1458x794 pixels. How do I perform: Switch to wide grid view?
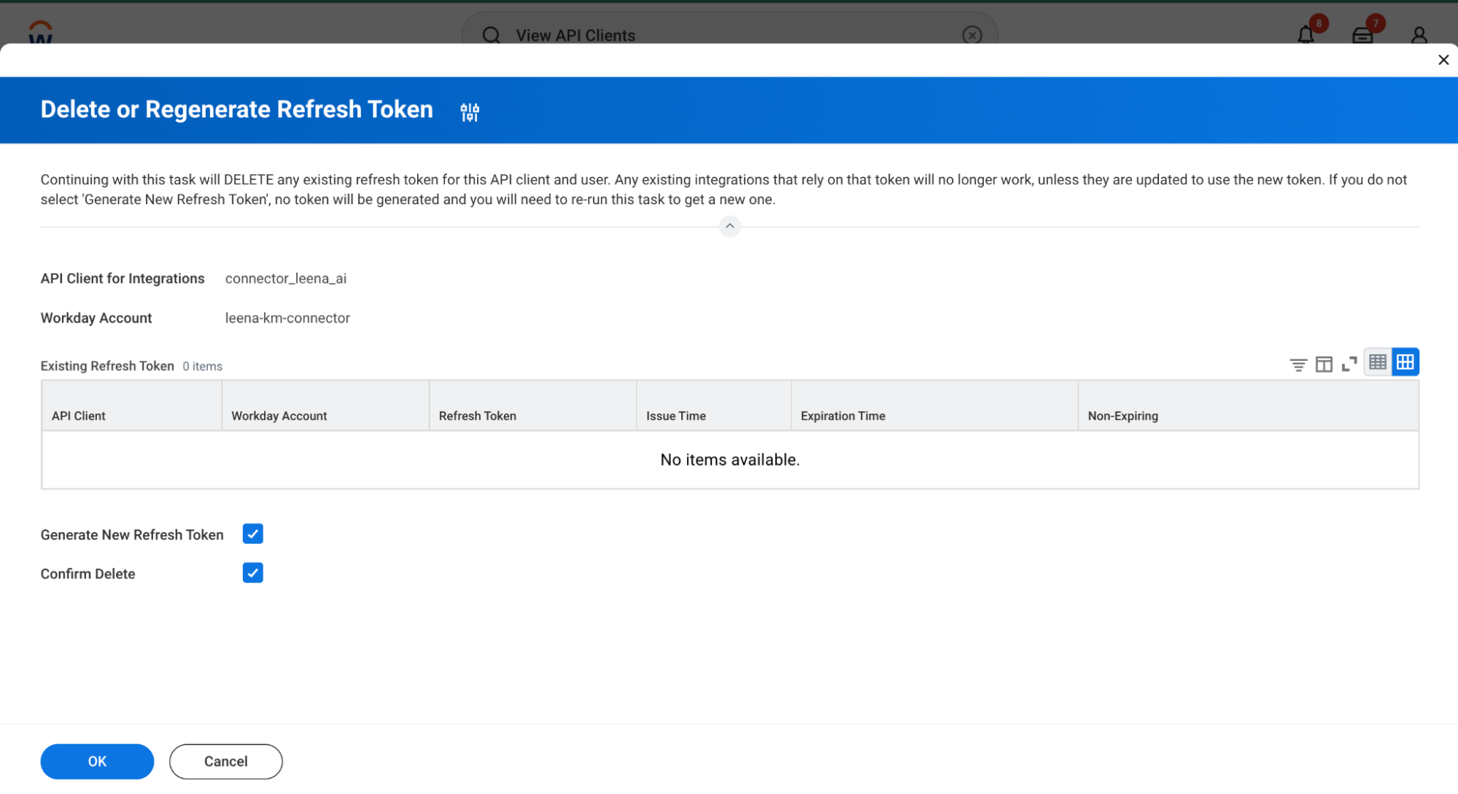coord(1405,362)
